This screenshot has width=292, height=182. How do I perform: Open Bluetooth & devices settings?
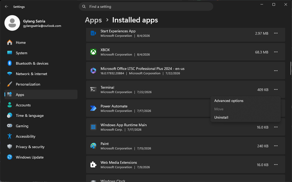pos(41,63)
